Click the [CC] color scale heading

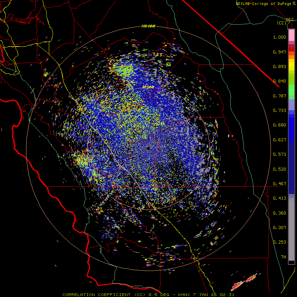(282, 23)
